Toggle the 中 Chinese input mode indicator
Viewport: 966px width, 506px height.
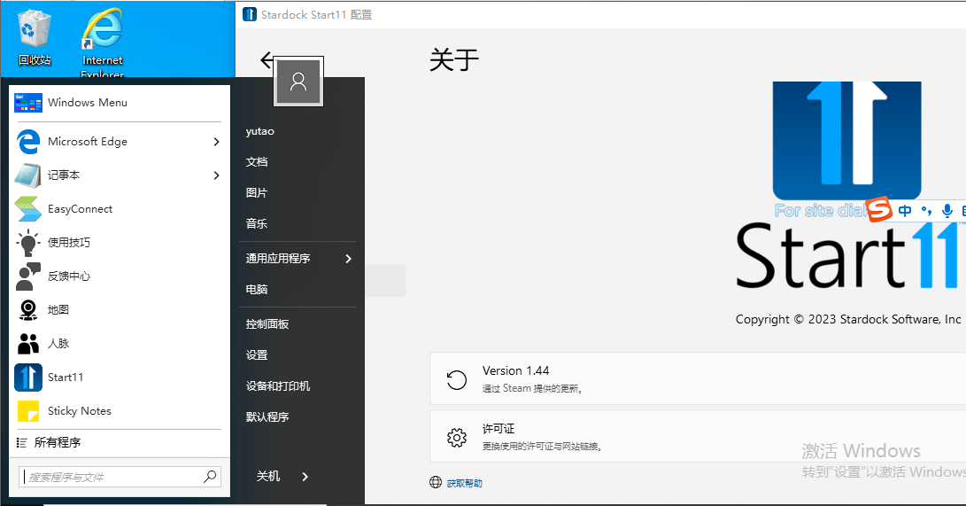905,211
